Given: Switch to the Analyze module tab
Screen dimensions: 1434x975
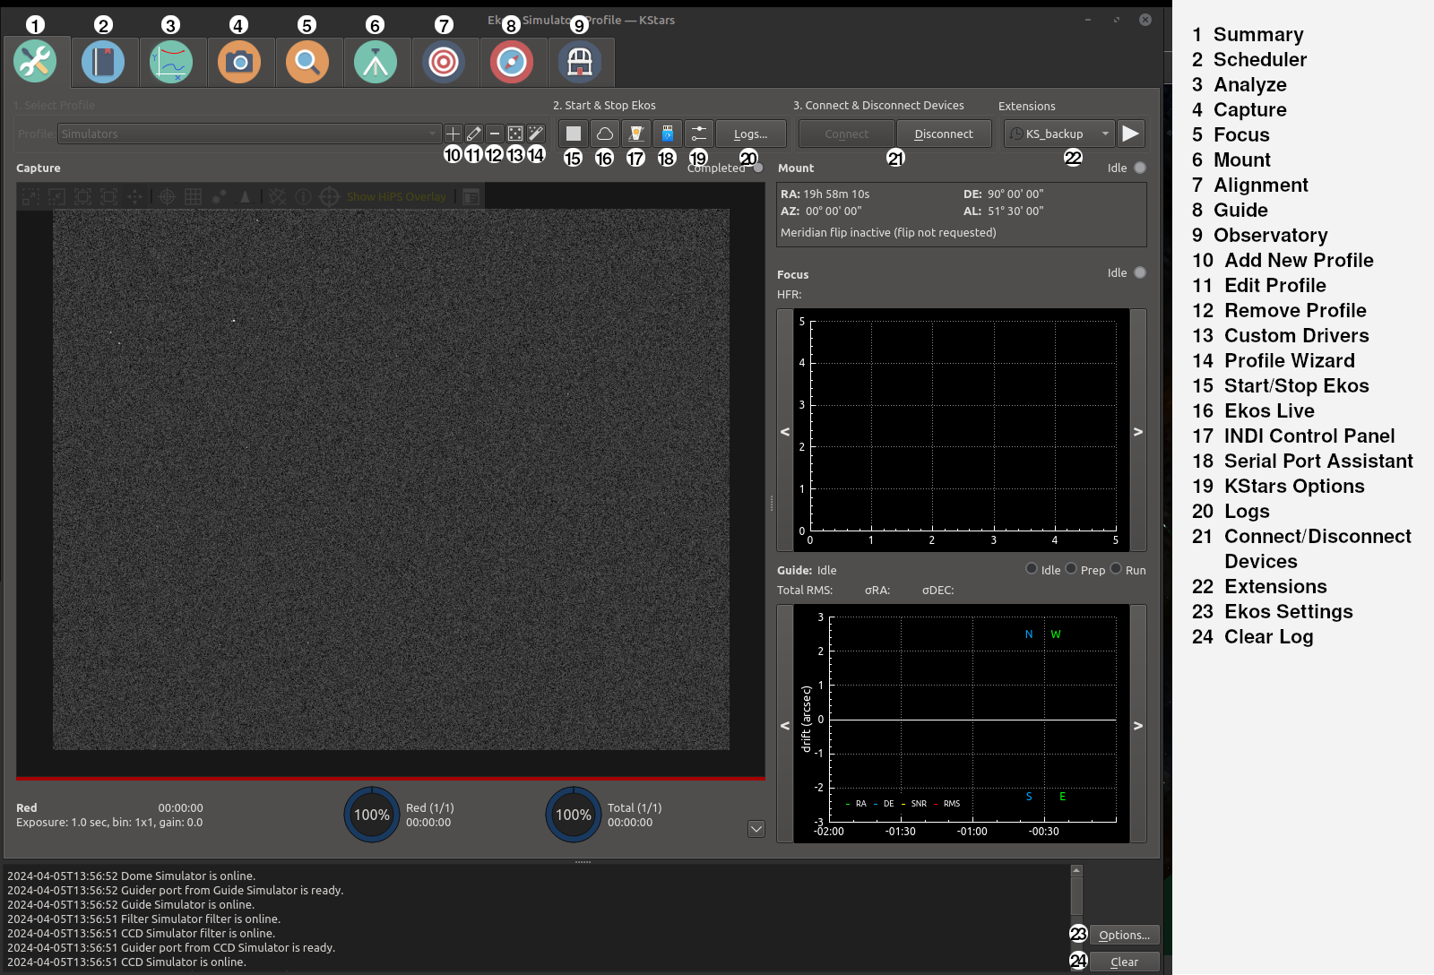Looking at the screenshot, I should click(171, 63).
